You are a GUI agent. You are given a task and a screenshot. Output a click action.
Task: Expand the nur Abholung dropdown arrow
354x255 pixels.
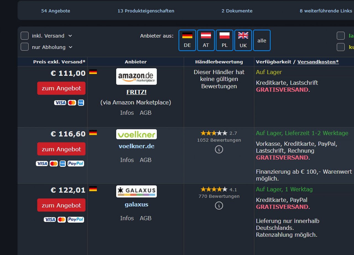click(x=71, y=47)
